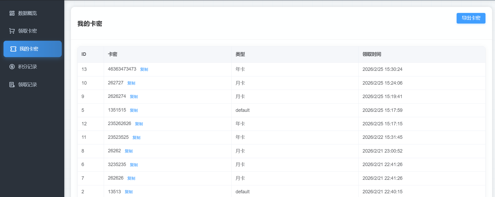Click the data overview dashboard icon

[x=12, y=13]
